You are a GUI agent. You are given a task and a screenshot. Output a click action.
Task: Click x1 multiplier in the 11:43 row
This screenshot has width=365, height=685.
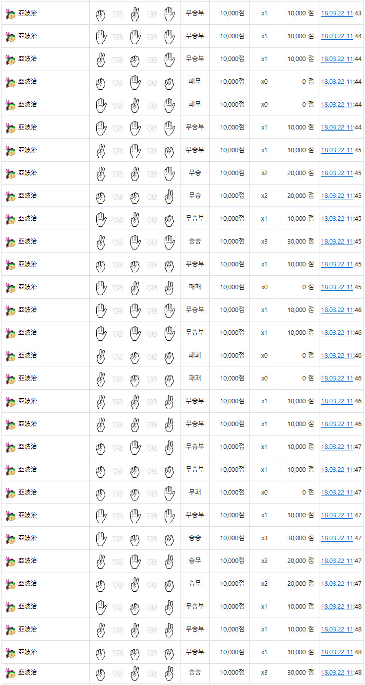pos(264,13)
